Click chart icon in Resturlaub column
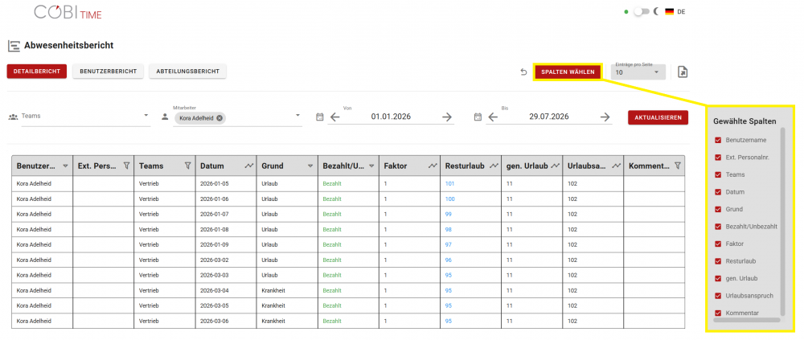Screen dimensions: 804x340 494,166
